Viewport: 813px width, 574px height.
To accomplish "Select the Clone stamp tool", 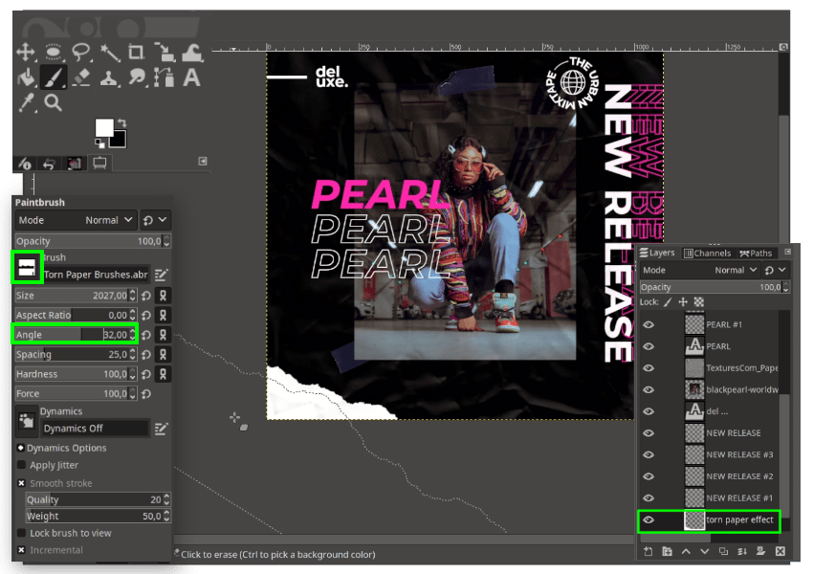I will click(x=109, y=77).
